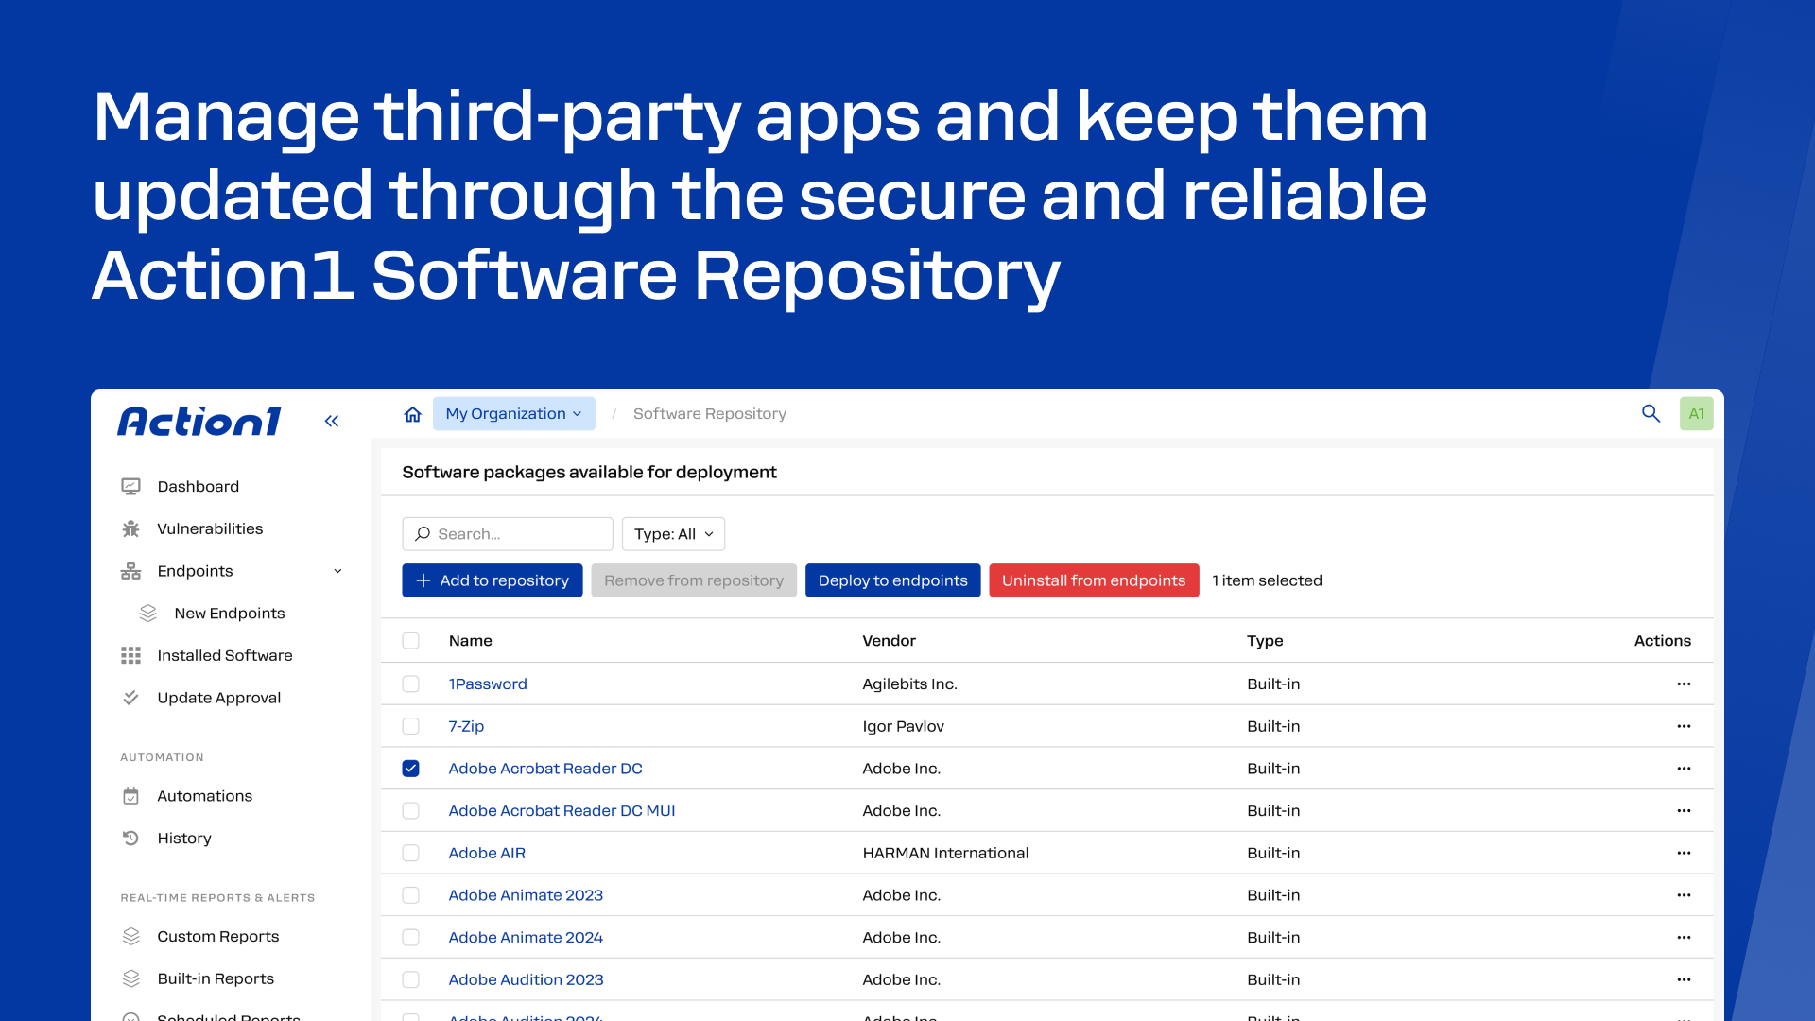
Task: Click the Endpoints network icon
Action: [130, 571]
